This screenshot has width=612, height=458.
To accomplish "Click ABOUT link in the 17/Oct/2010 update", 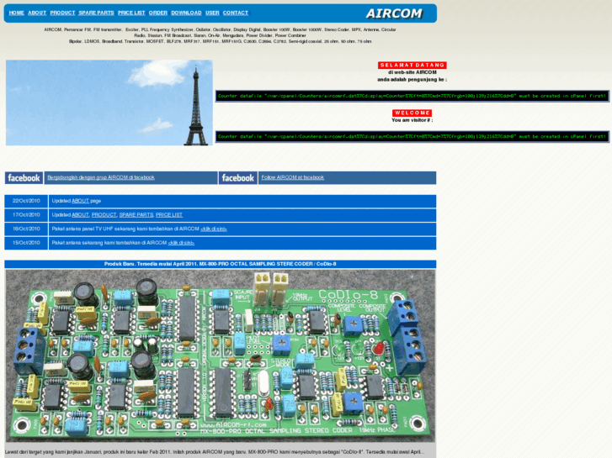I will 81,215.
